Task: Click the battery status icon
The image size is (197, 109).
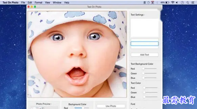Action: [x=167, y=3]
